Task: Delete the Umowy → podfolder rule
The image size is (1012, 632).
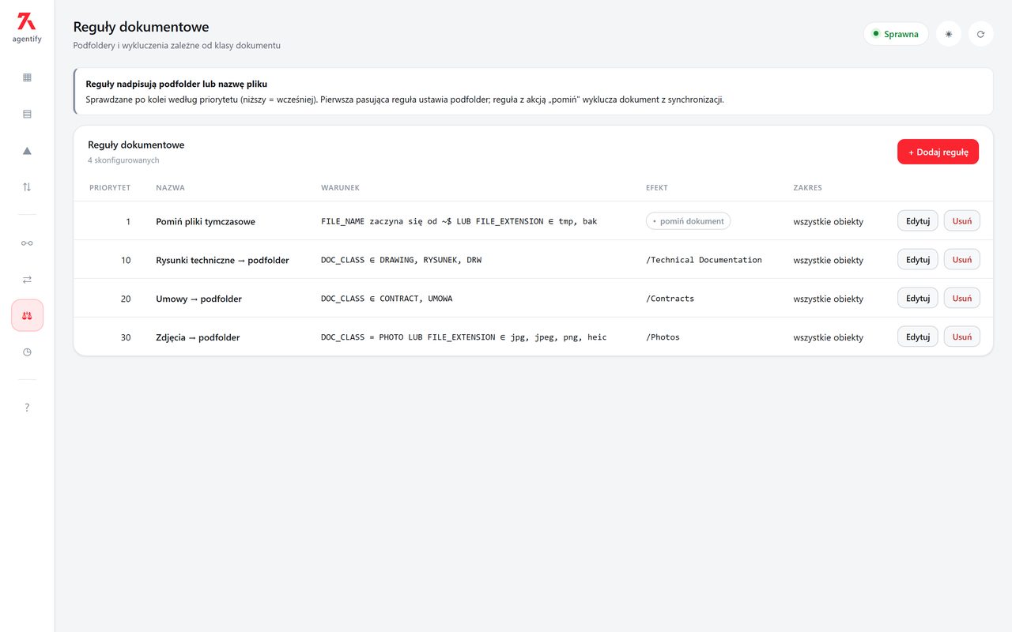Action: tap(962, 299)
